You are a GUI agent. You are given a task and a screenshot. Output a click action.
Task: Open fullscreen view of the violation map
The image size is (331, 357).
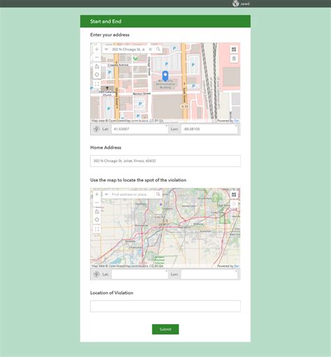pyautogui.click(x=97, y=229)
